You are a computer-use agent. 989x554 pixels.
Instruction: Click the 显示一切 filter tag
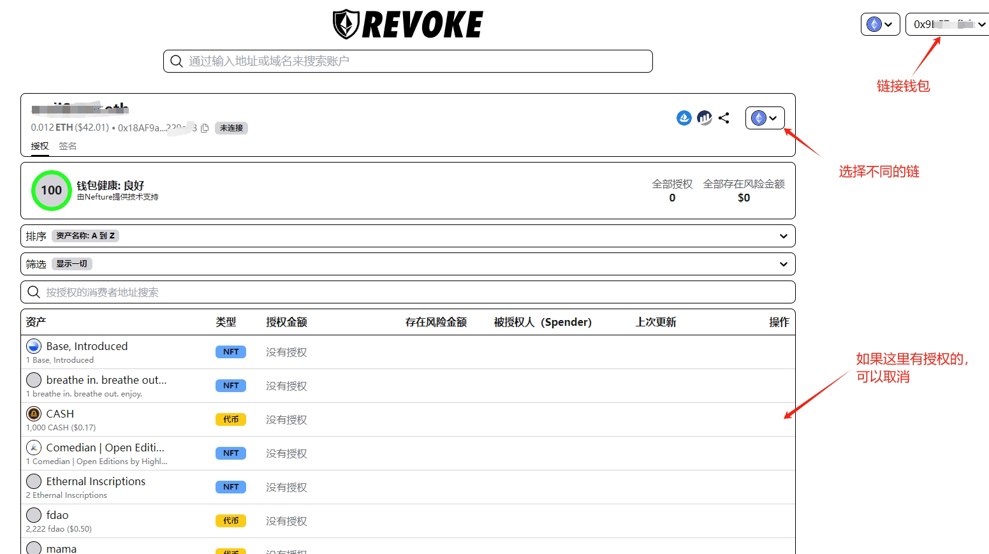(x=72, y=264)
